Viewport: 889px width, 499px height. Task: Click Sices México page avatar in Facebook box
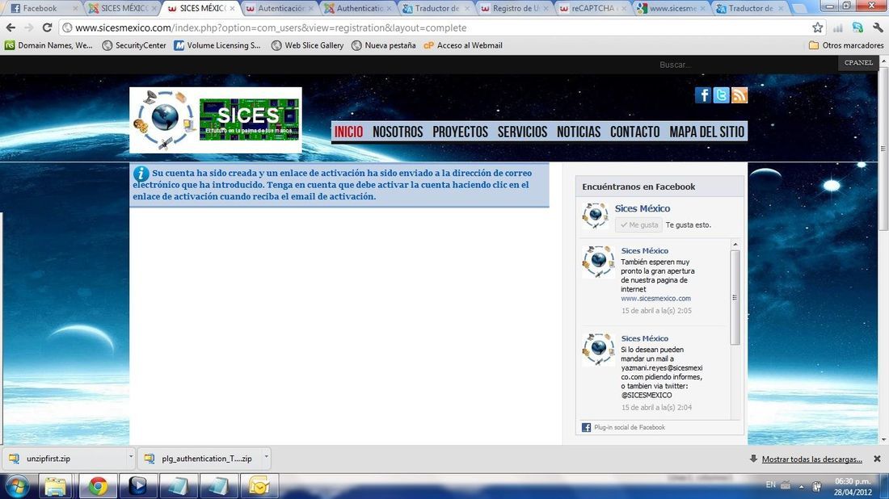[x=596, y=216]
